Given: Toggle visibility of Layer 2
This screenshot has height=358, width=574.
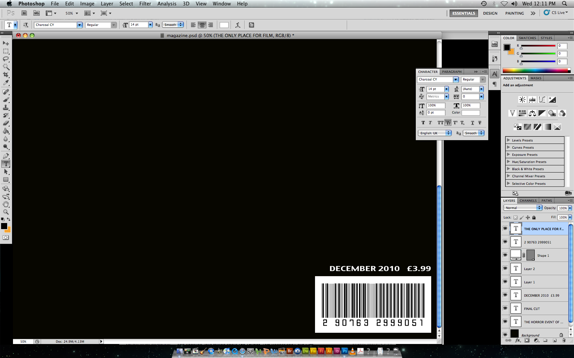Looking at the screenshot, I should tap(505, 268).
